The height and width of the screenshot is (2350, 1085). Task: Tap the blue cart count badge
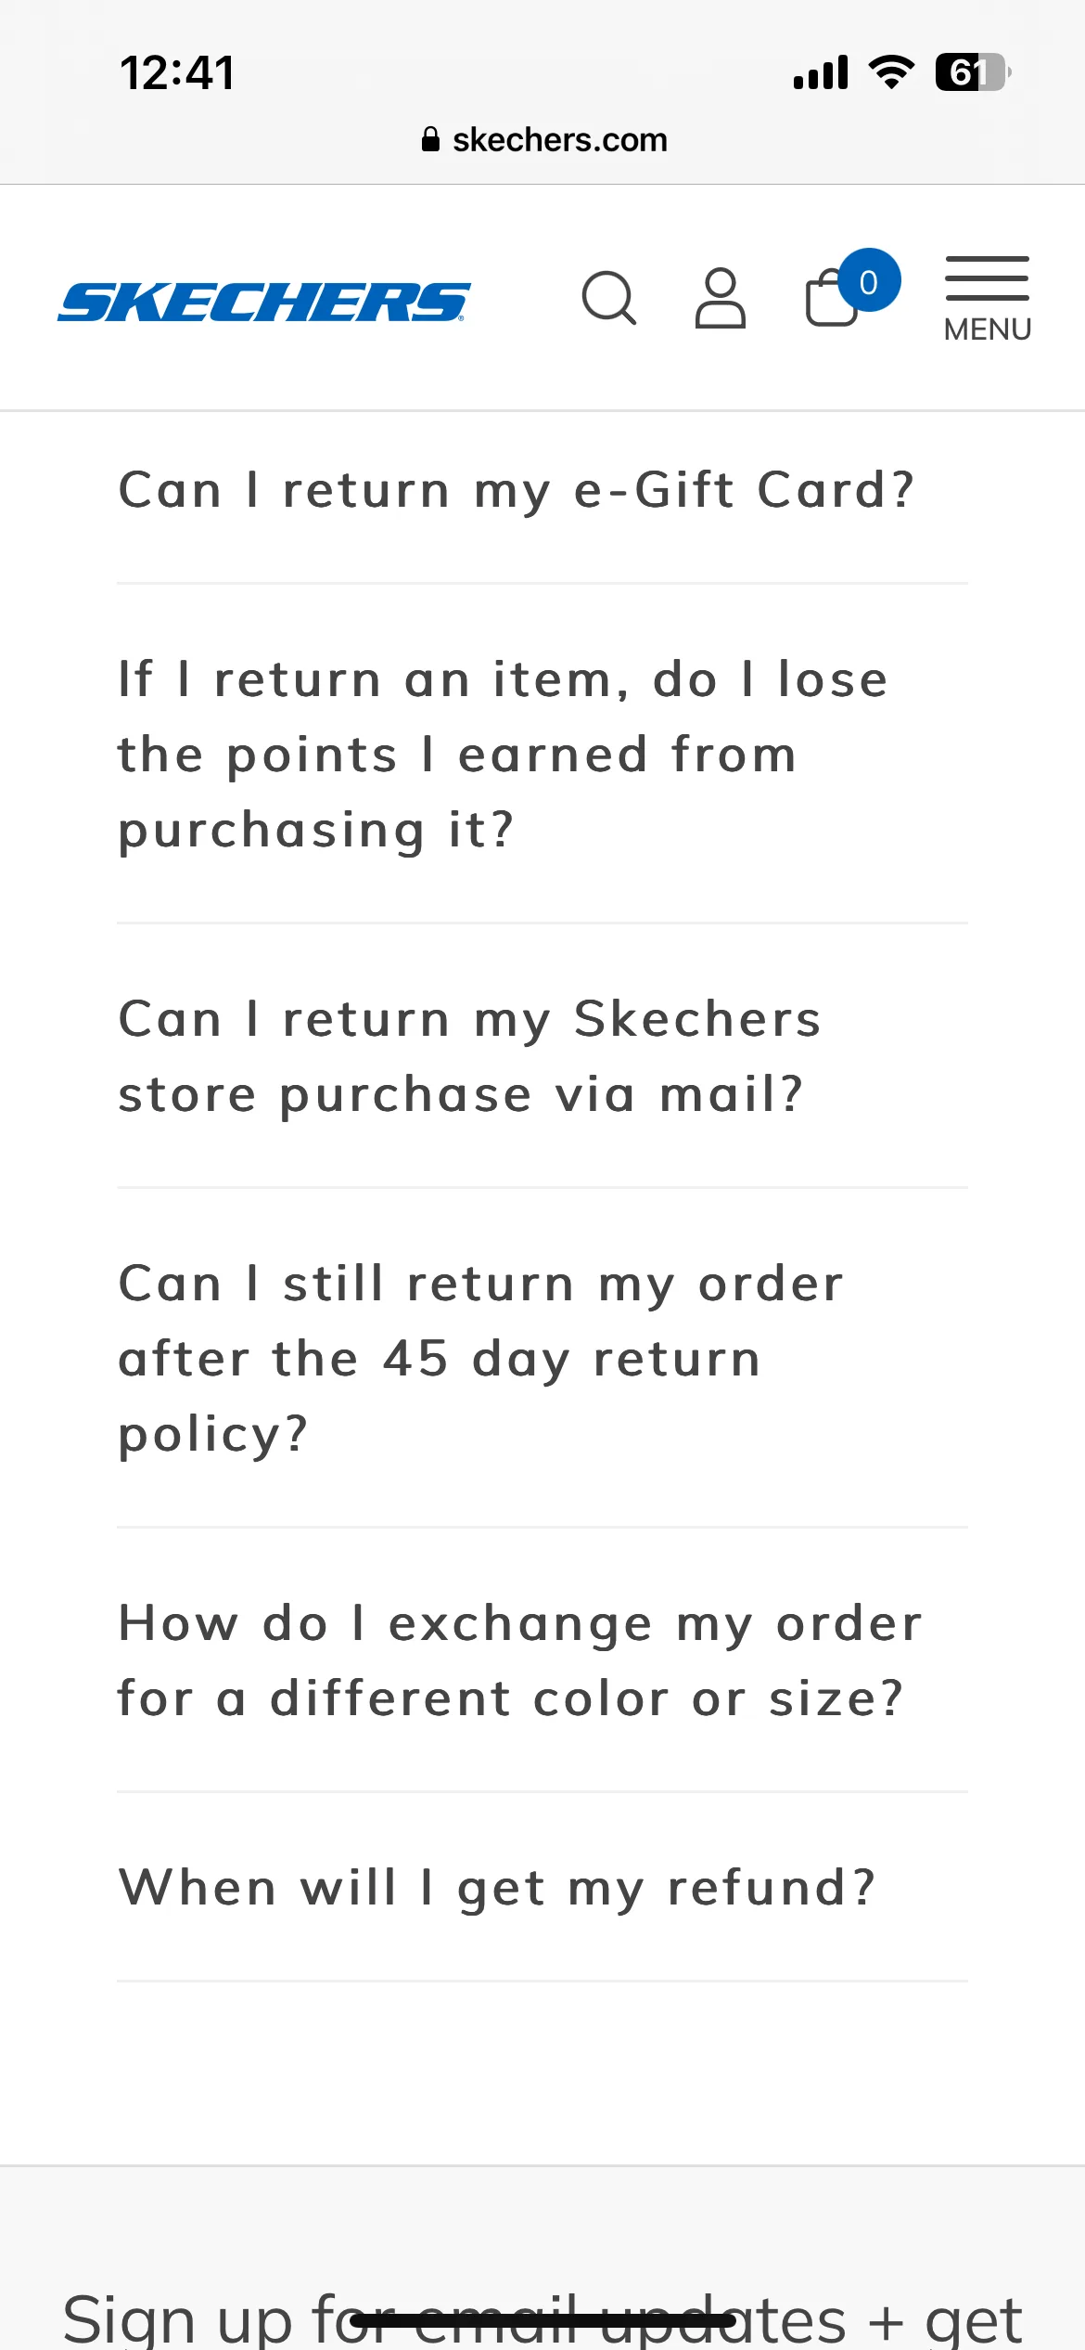click(x=868, y=280)
